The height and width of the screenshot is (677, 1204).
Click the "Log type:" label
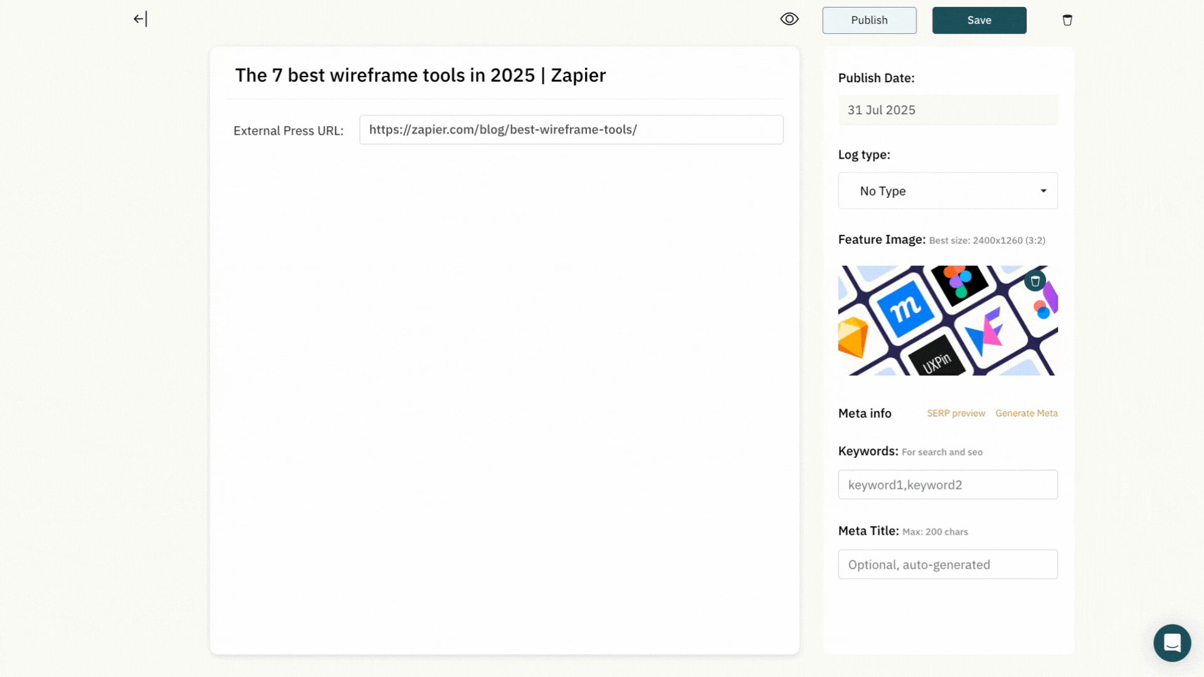pyautogui.click(x=864, y=154)
